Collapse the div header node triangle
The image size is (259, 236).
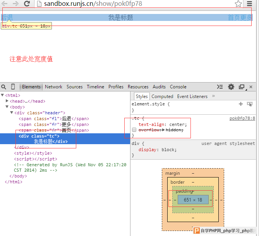pyautogui.click(x=12, y=112)
